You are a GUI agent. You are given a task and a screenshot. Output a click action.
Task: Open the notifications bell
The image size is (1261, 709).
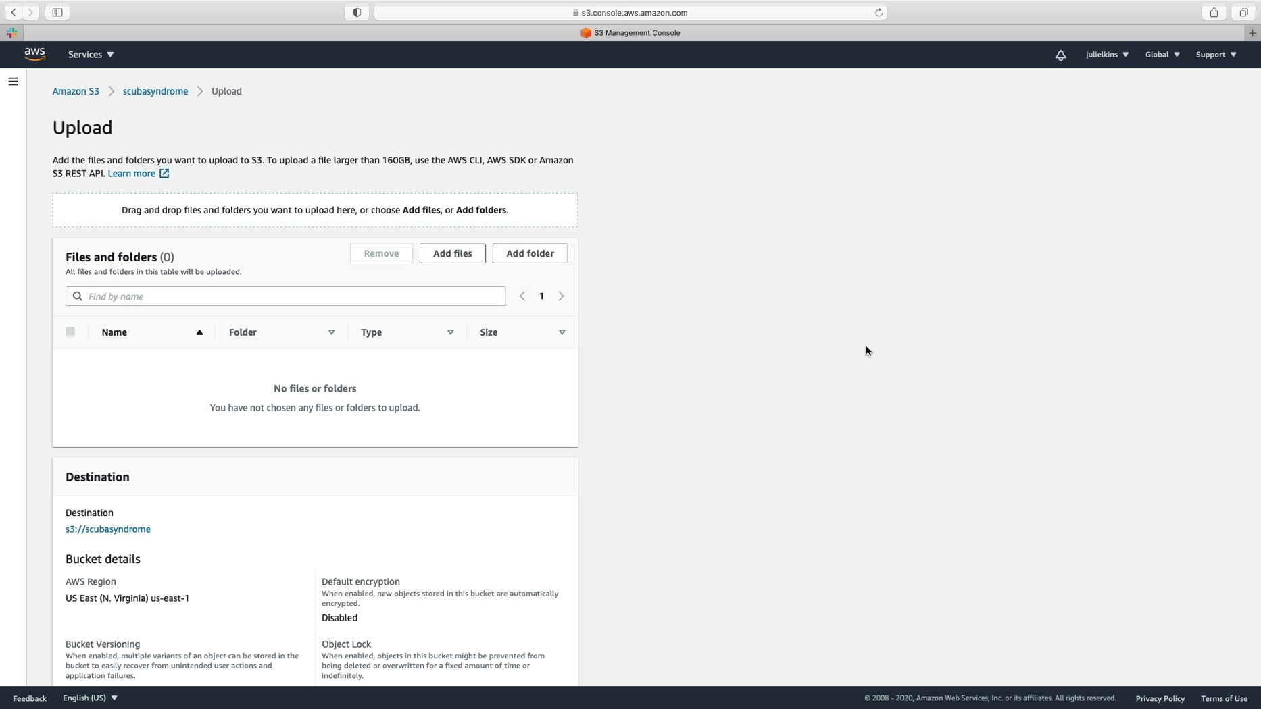point(1060,55)
